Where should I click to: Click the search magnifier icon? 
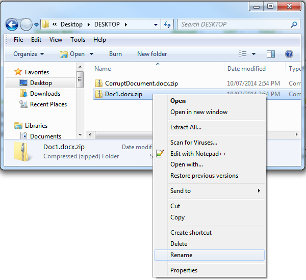(x=294, y=24)
